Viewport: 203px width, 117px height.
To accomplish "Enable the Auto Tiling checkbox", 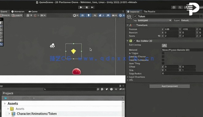I will (x=163, y=63).
